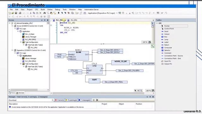Click the BLINK function block
Image resolution: width=202 pixels, height=114 pixels.
click(x=79, y=56)
